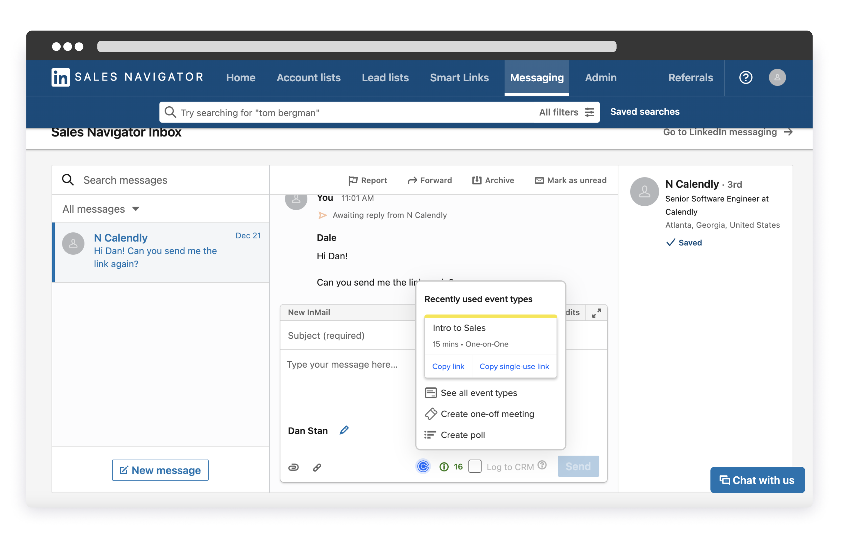This screenshot has height=545, width=859.
Task: Go to Lead lists menu
Action: pos(385,78)
